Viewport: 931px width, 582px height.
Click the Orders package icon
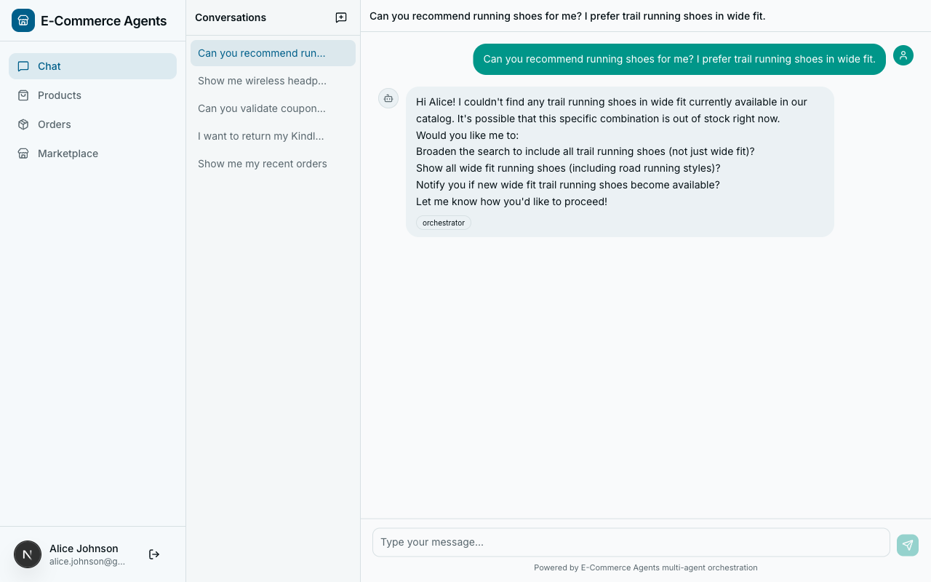pos(24,124)
